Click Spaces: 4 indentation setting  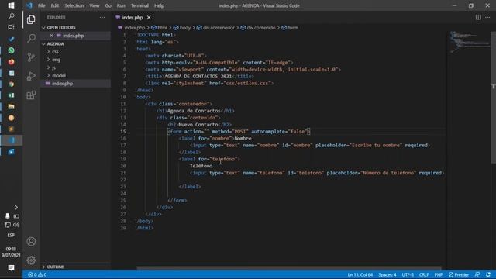(x=387, y=274)
